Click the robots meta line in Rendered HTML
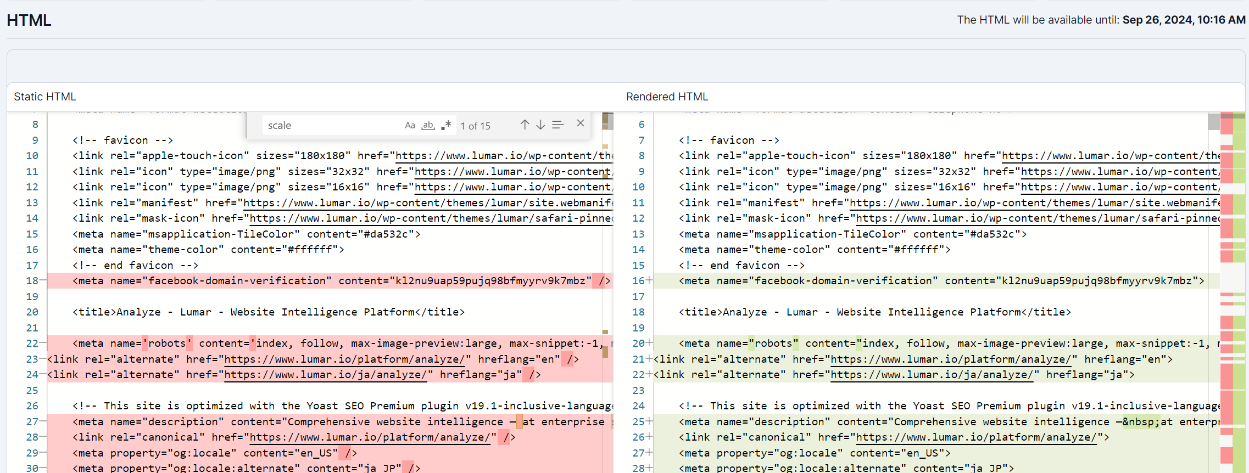This screenshot has height=473, width=1249. 936,344
